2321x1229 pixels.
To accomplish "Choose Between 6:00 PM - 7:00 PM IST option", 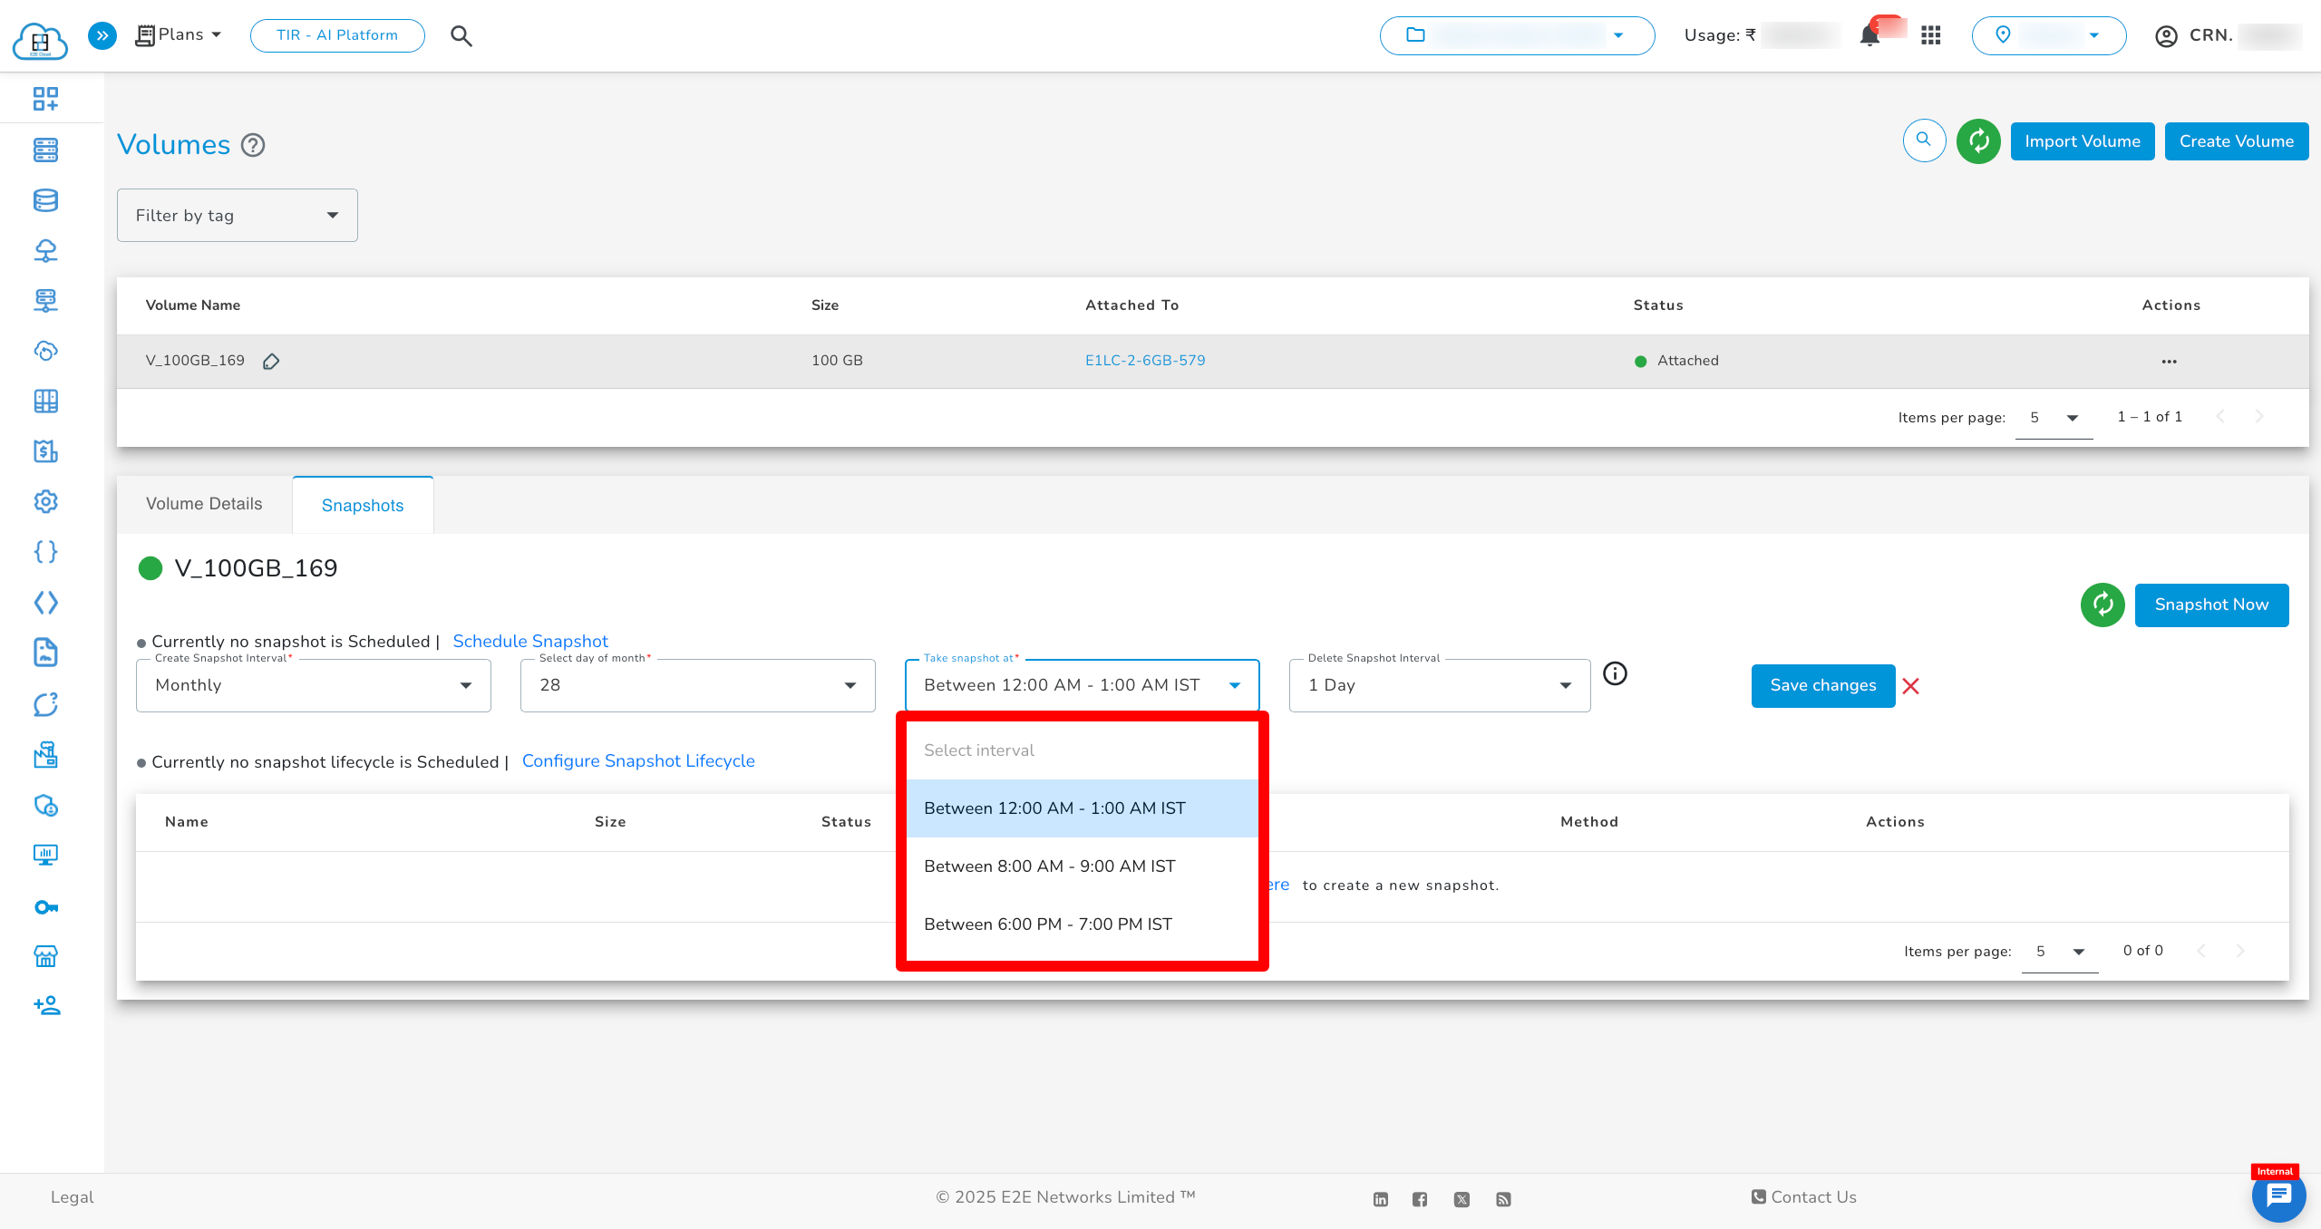I will coord(1047,924).
